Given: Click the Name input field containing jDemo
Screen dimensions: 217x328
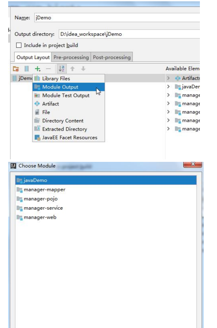Looking at the screenshot, I should coord(117,18).
